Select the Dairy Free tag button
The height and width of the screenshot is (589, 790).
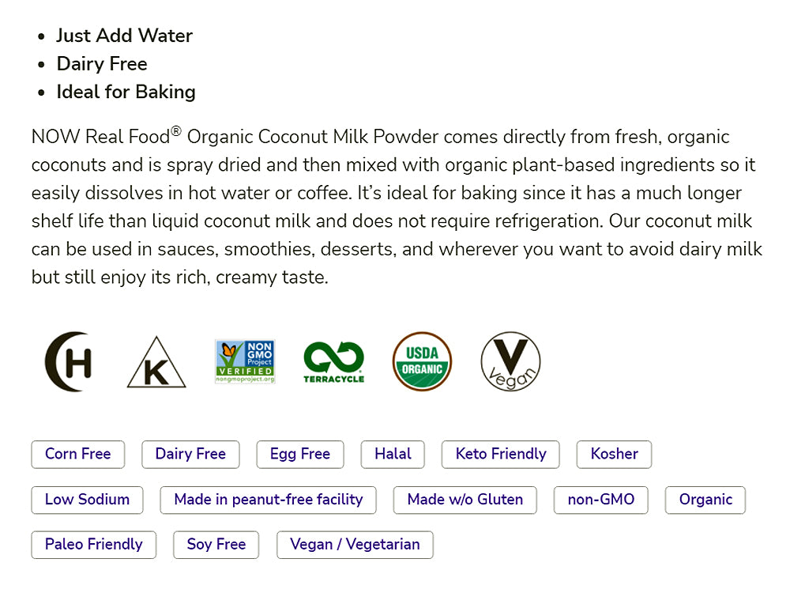[190, 454]
